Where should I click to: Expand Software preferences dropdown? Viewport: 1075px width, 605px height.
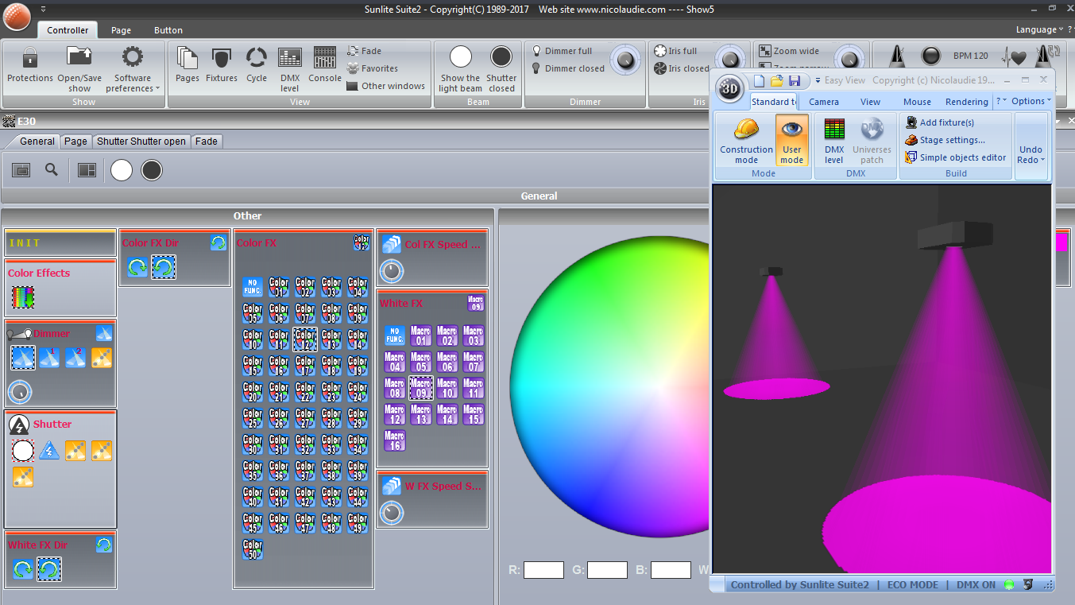click(x=133, y=83)
